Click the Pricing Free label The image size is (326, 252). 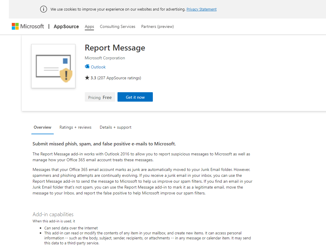point(100,97)
